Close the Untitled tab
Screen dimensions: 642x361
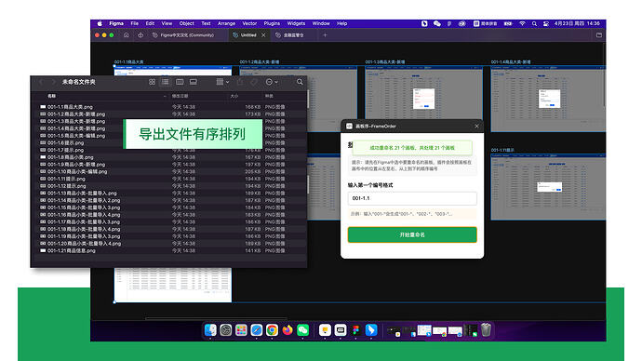coord(263,35)
